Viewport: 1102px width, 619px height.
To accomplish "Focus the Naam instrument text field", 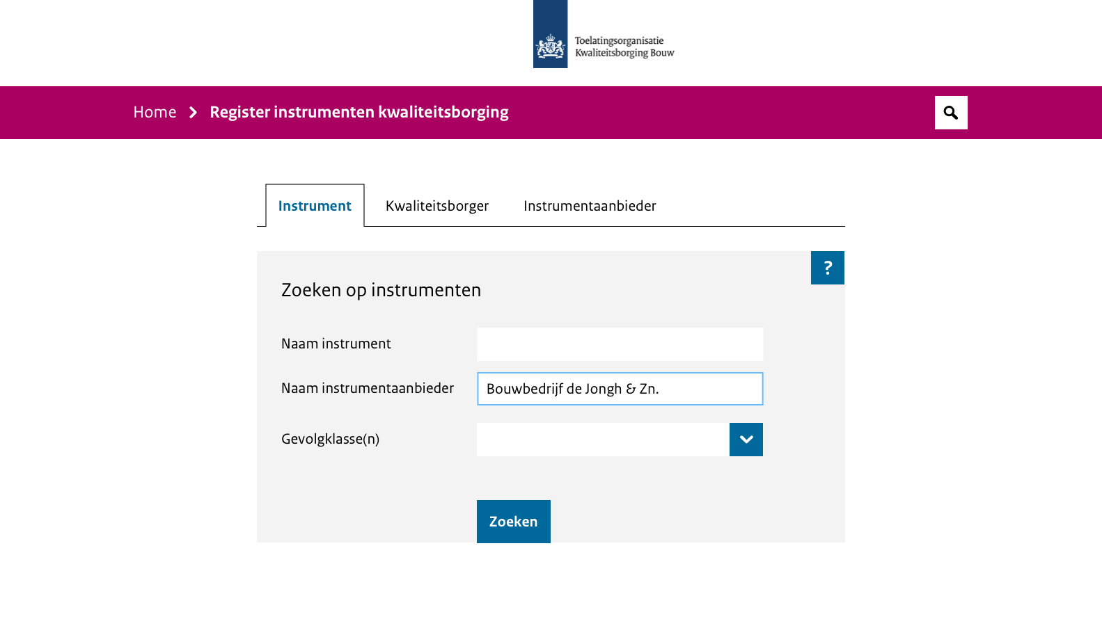I will (620, 344).
